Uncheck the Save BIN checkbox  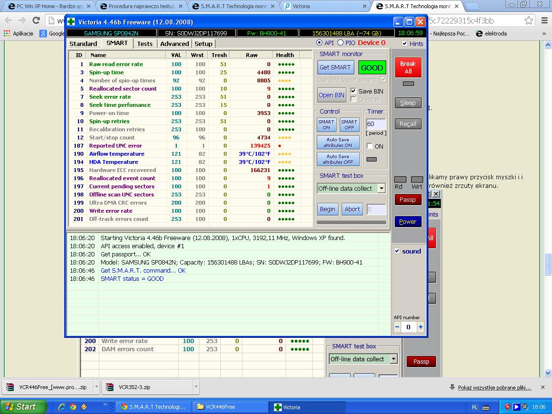(354, 91)
